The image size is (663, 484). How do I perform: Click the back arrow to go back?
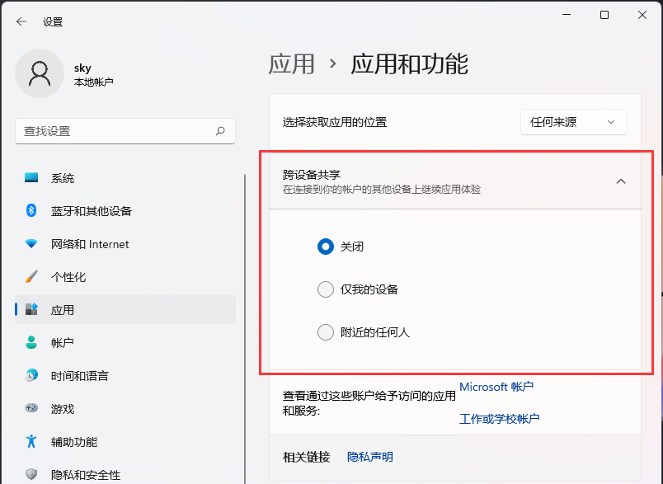21,22
